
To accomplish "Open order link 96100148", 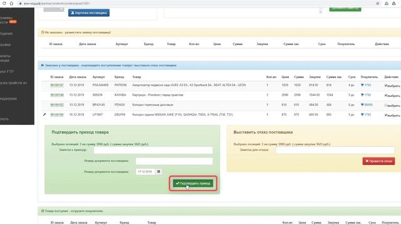I will pyautogui.click(x=57, y=95).
